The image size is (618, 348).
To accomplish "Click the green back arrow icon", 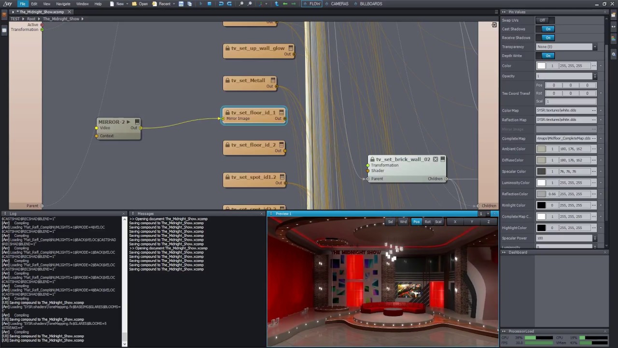I will pos(285,4).
